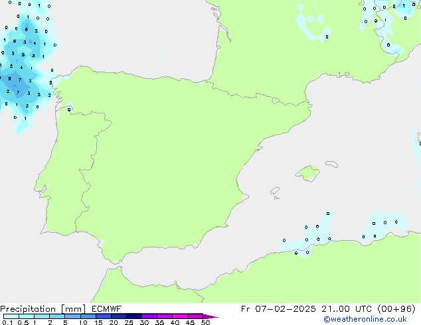Click the "Precipitation" title word
This screenshot has width=421, height=325.
28,309
